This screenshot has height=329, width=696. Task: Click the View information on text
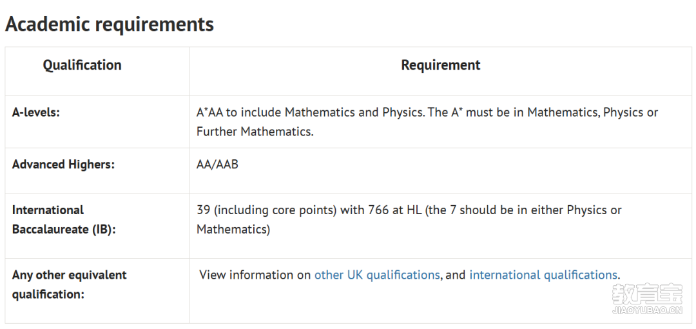255,275
